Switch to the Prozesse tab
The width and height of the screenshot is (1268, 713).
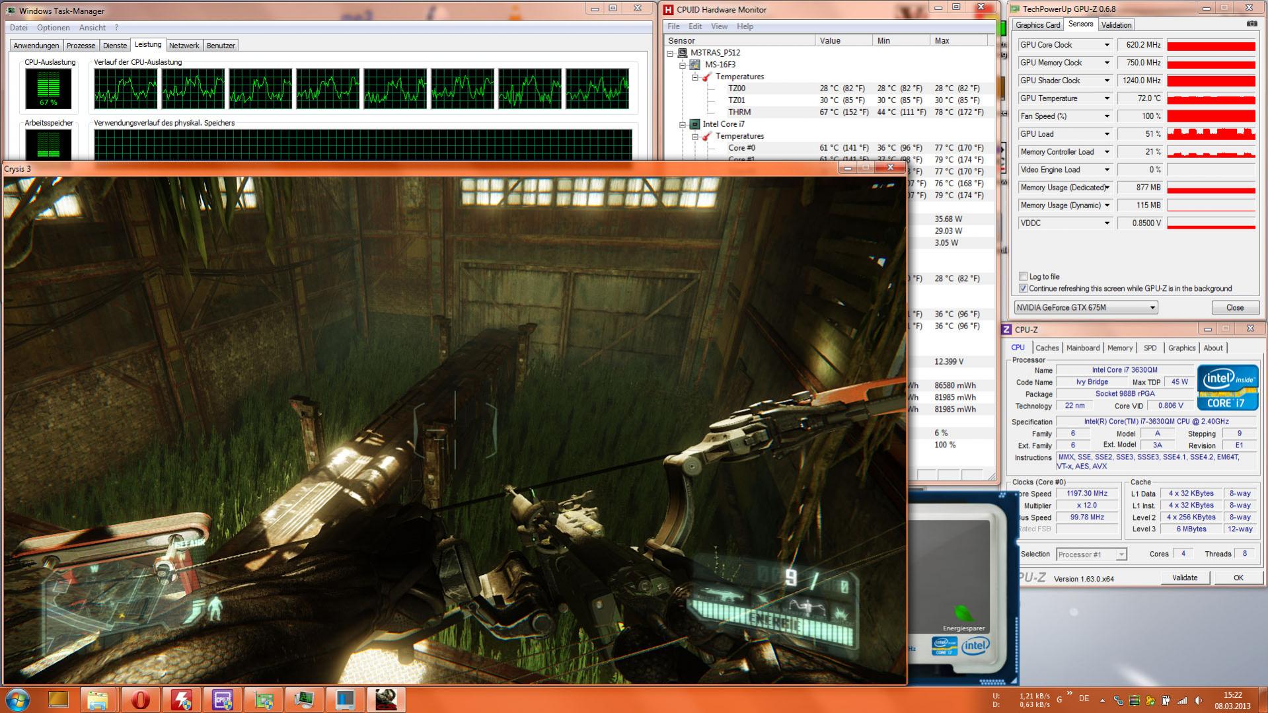click(81, 46)
